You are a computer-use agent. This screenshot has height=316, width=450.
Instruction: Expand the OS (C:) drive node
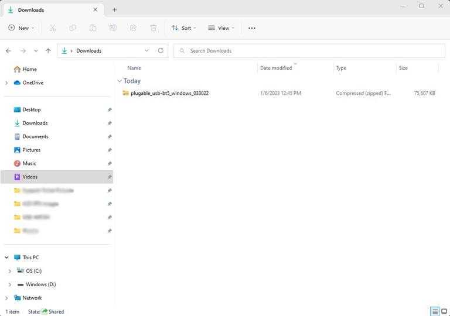pyautogui.click(x=10, y=271)
